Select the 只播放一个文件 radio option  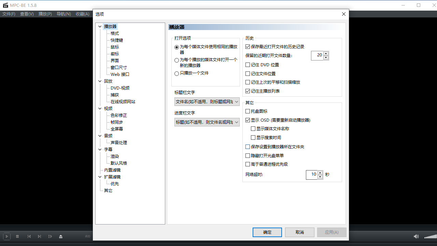pos(177,73)
